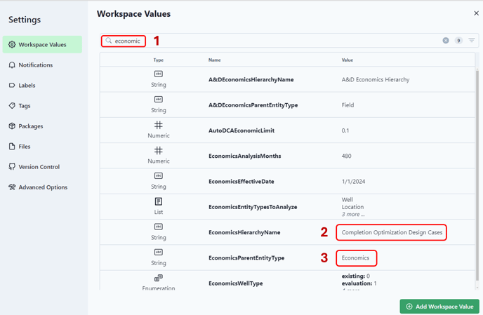This screenshot has height=315, width=483.
Task: Click the Tags icon in sidebar
Action: [12, 106]
